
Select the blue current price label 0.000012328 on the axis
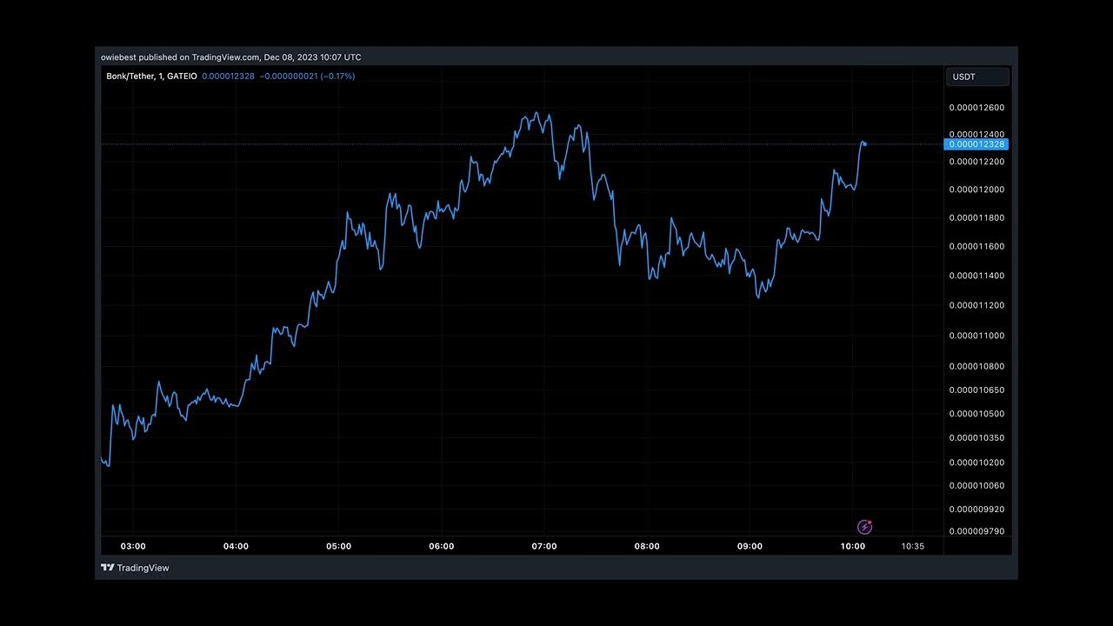click(976, 144)
